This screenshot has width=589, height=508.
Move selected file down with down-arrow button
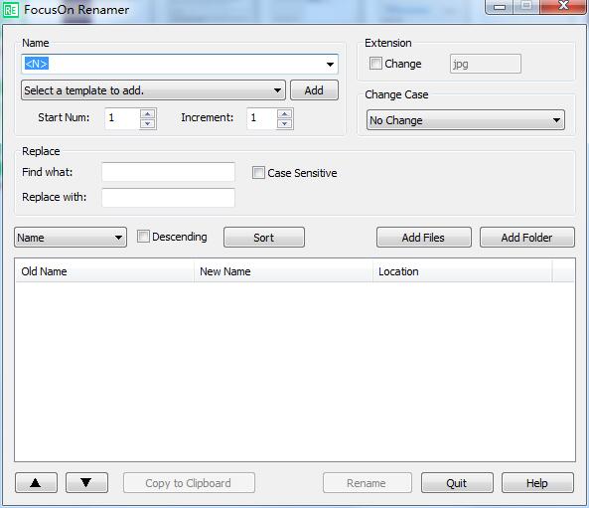coord(86,483)
